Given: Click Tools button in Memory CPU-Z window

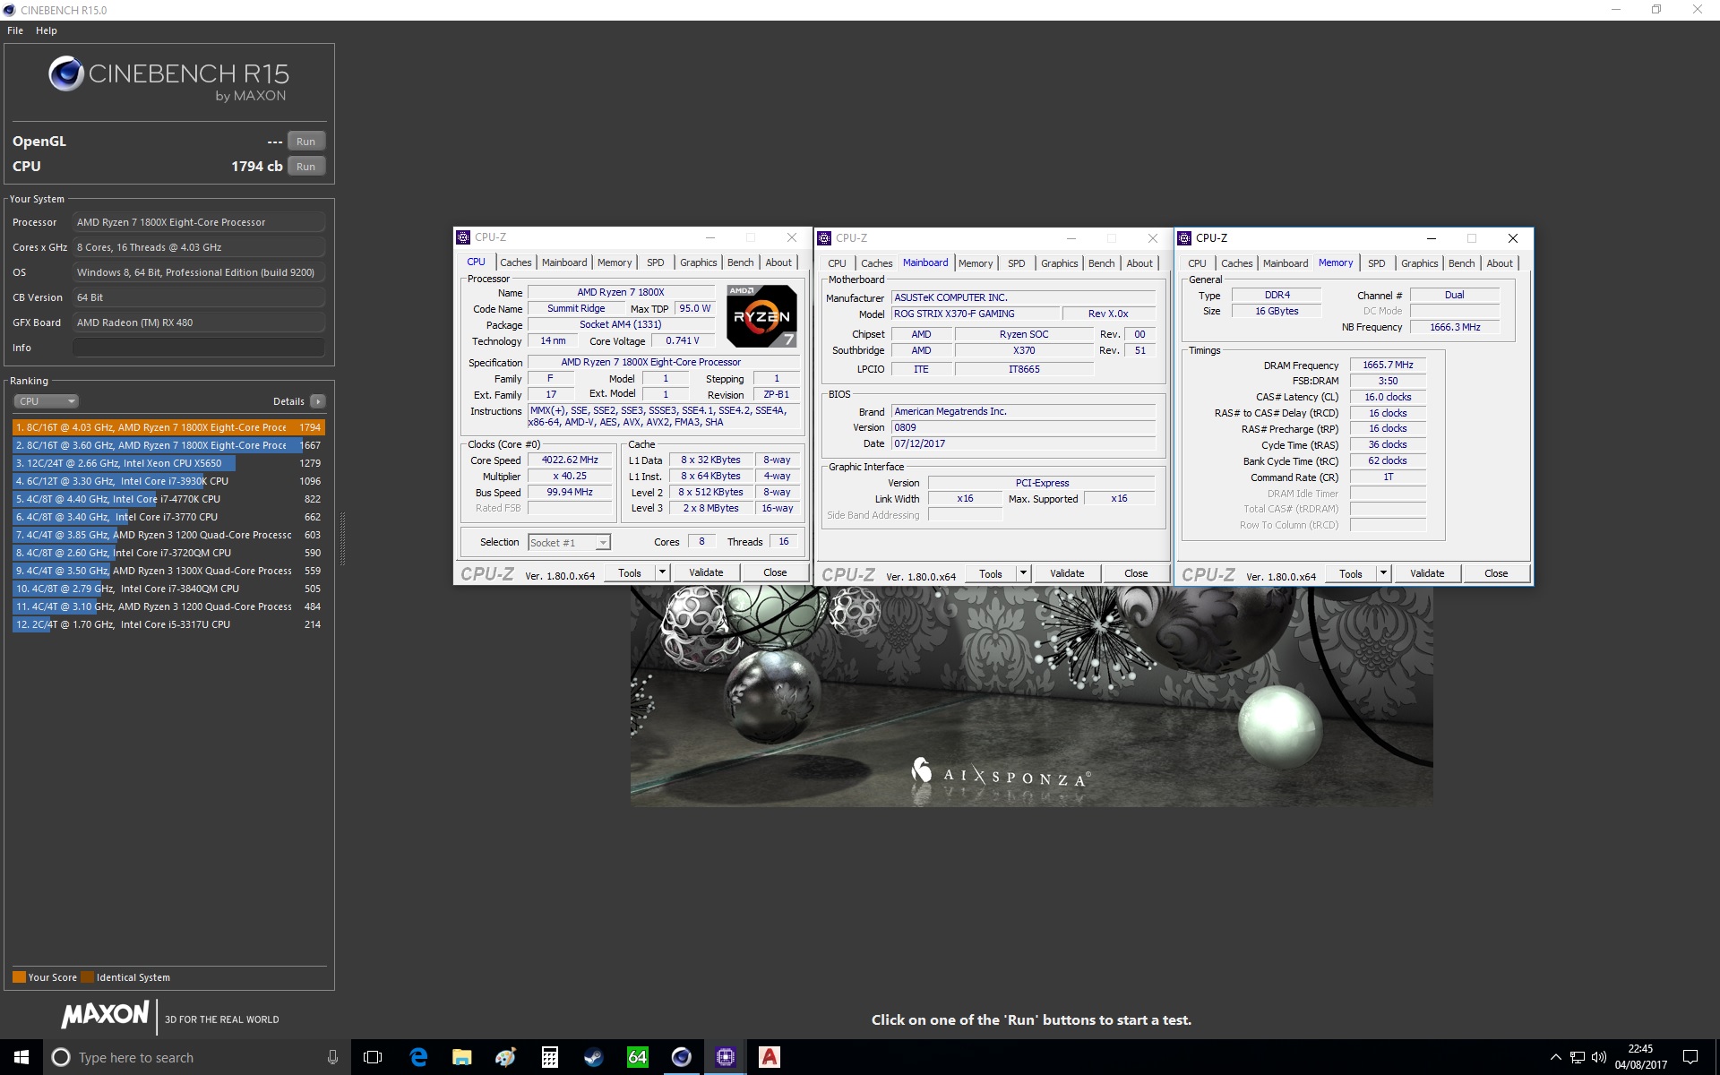Looking at the screenshot, I should (x=1350, y=573).
